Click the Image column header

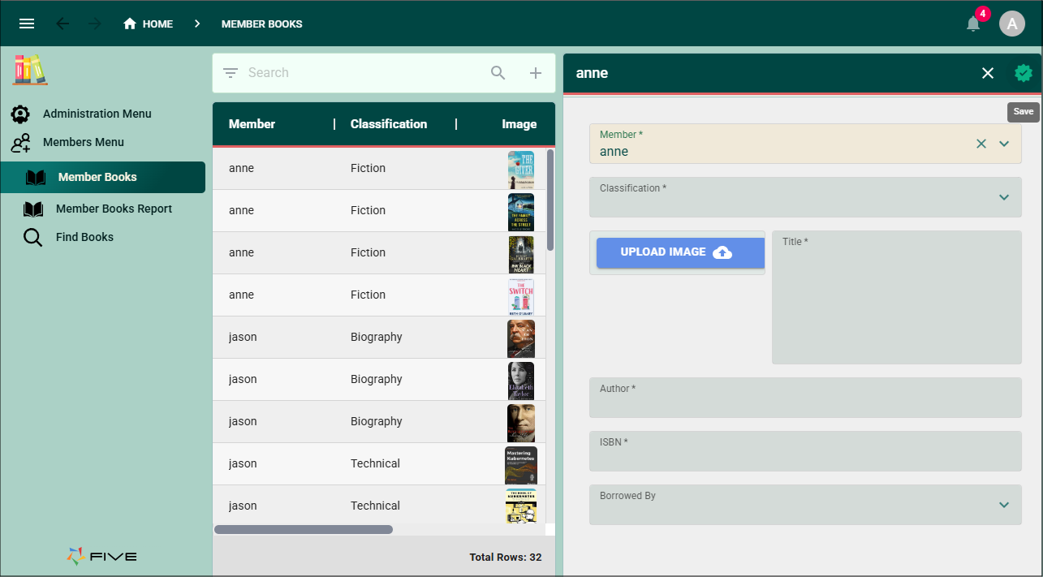point(519,124)
